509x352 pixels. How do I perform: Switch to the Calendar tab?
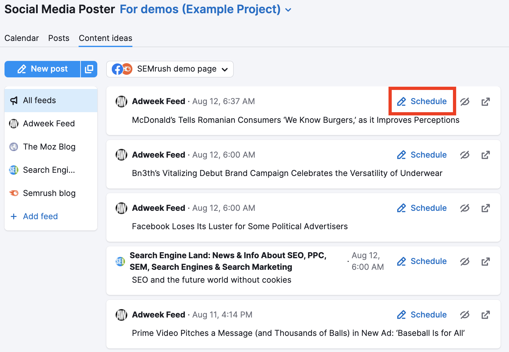[22, 38]
